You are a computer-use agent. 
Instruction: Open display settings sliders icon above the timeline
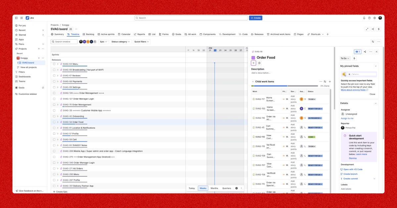pyautogui.click(x=373, y=42)
